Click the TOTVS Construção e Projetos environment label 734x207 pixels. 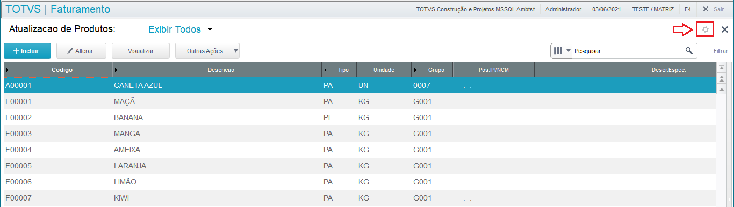tap(476, 9)
